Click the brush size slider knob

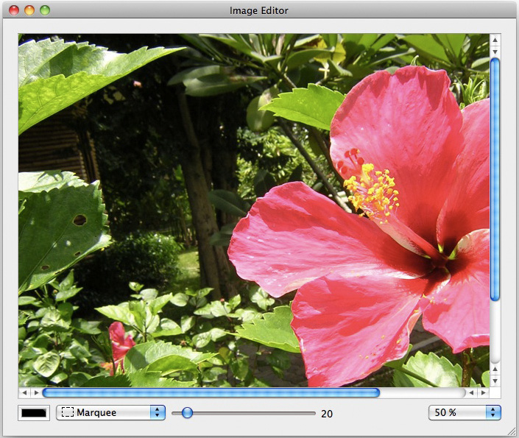pyautogui.click(x=187, y=412)
